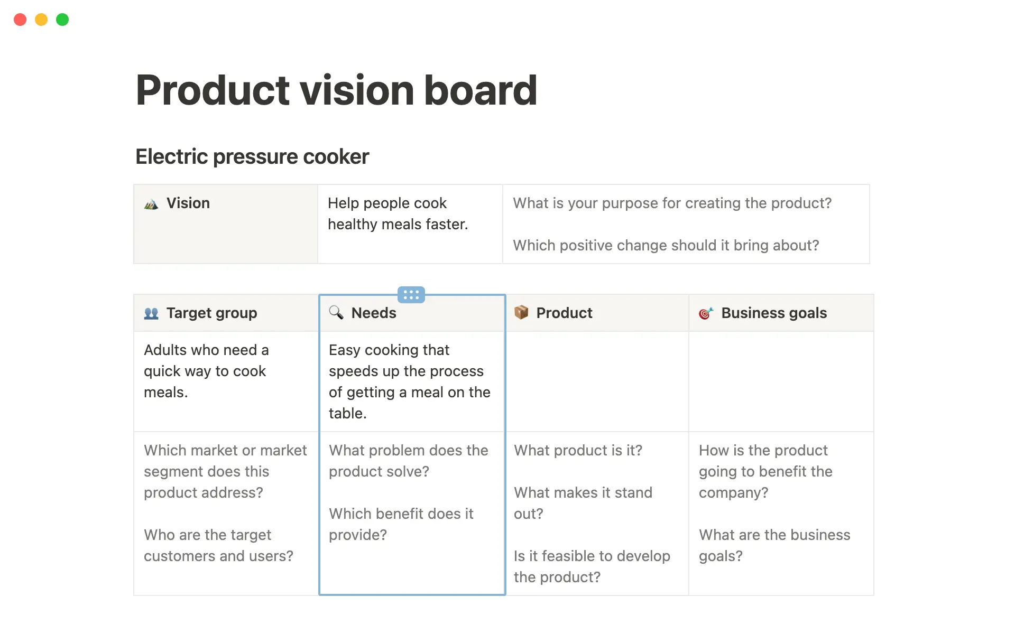Click the empty cell under Business goals header

click(781, 381)
